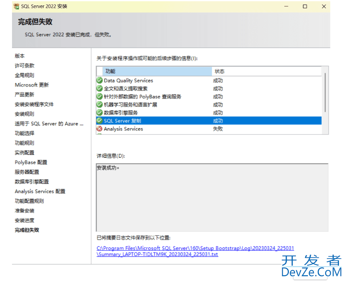Click the 安装规则 sidebar step
Screen dimensions: 346x281
pyautogui.click(x=24, y=114)
